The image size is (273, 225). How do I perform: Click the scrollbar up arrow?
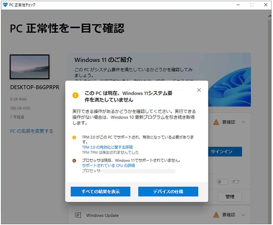tap(270, 16)
